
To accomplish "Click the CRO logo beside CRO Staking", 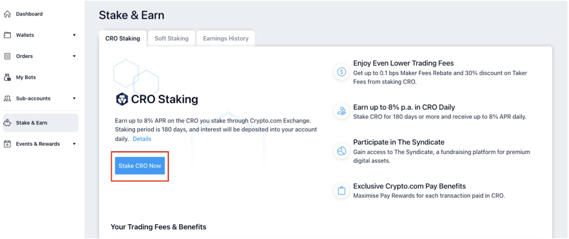I will pos(122,99).
